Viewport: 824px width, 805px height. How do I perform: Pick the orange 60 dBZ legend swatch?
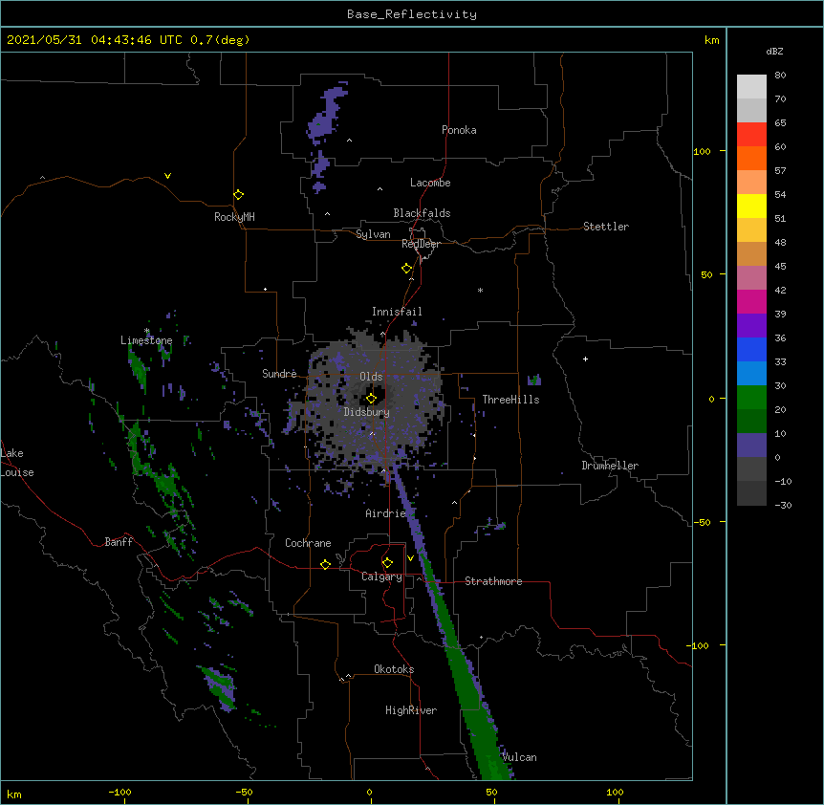pos(751,158)
